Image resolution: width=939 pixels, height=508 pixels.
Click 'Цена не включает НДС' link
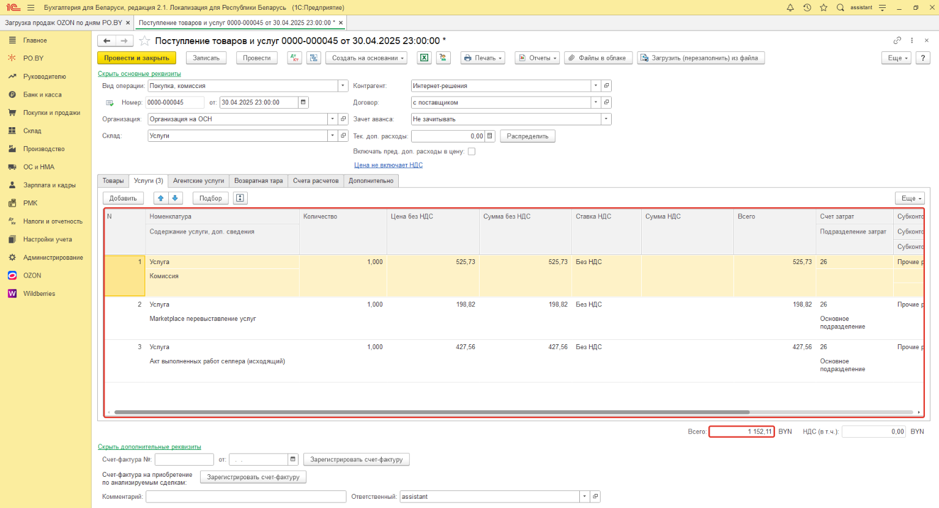388,165
